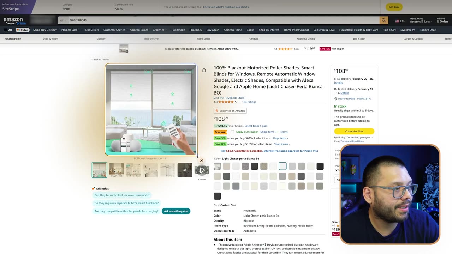
Task: Click the main product image
Action: point(151,110)
